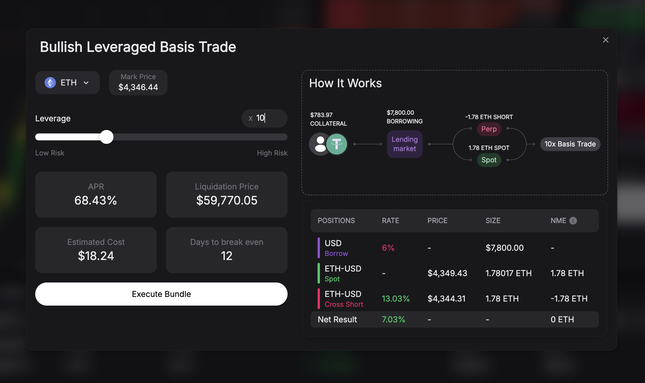
Task: Click the leverage slider handle
Action: 107,137
